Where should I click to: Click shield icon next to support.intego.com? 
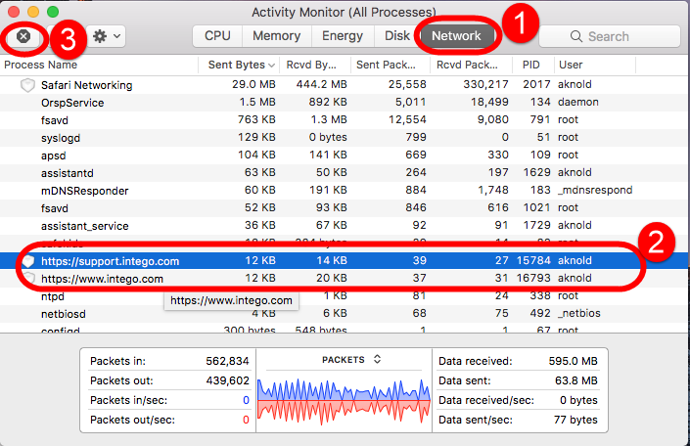(x=27, y=261)
